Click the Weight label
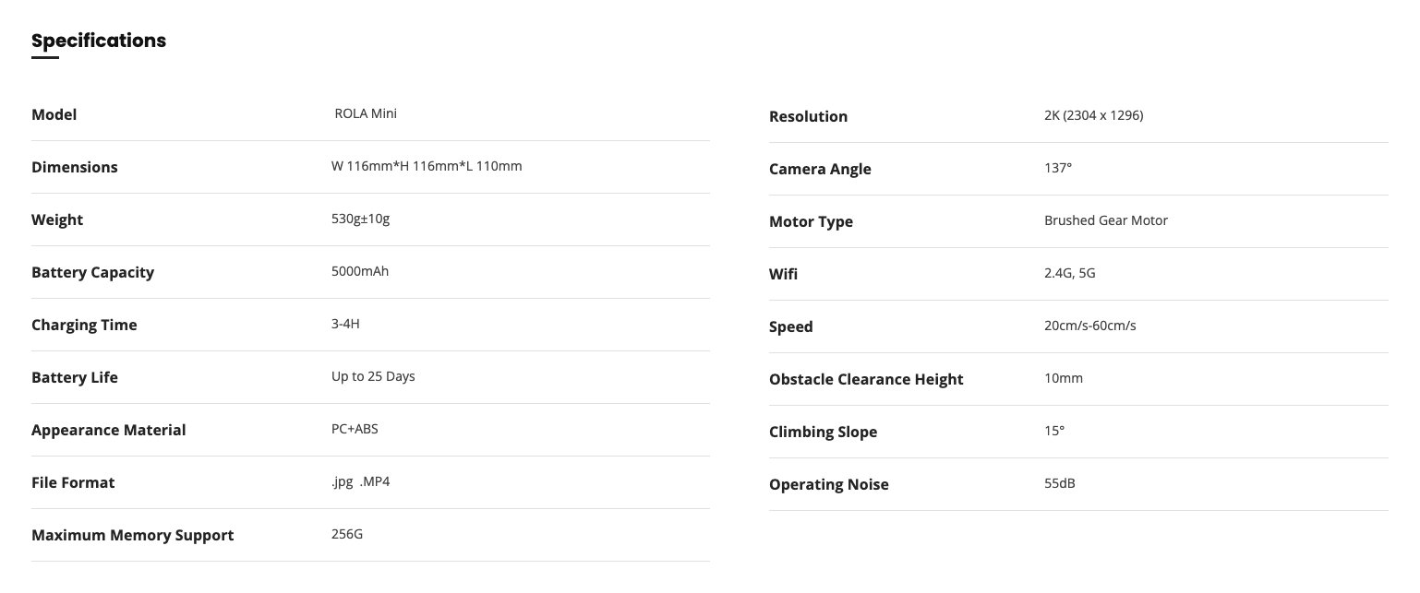Viewport: 1420px width, 593px height. click(x=57, y=219)
